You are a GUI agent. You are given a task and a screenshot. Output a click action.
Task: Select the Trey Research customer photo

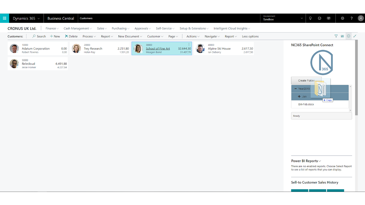pos(76,48)
